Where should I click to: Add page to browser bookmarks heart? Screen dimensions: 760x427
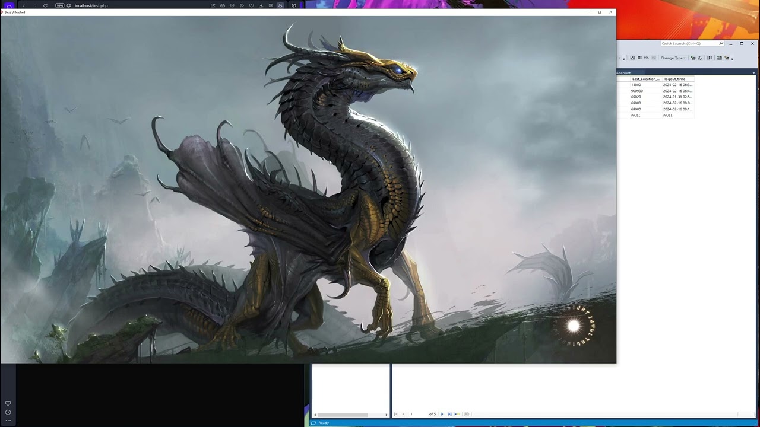(x=251, y=5)
